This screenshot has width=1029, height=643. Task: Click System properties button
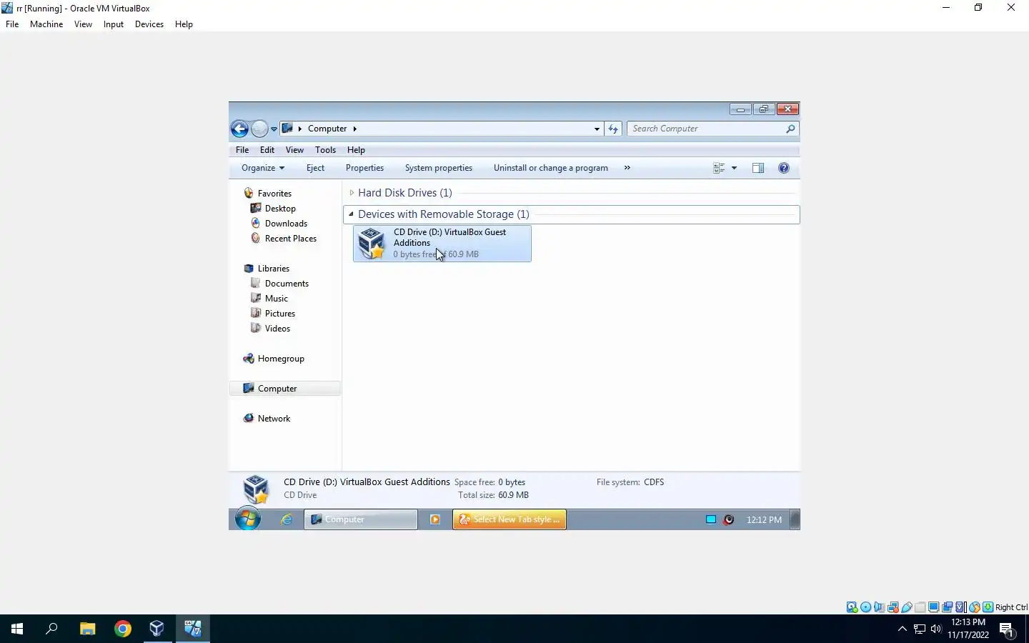pyautogui.click(x=439, y=168)
